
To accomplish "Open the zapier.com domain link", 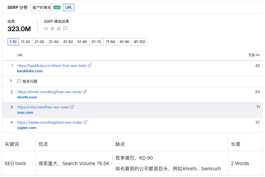I will pyautogui.click(x=27, y=128).
